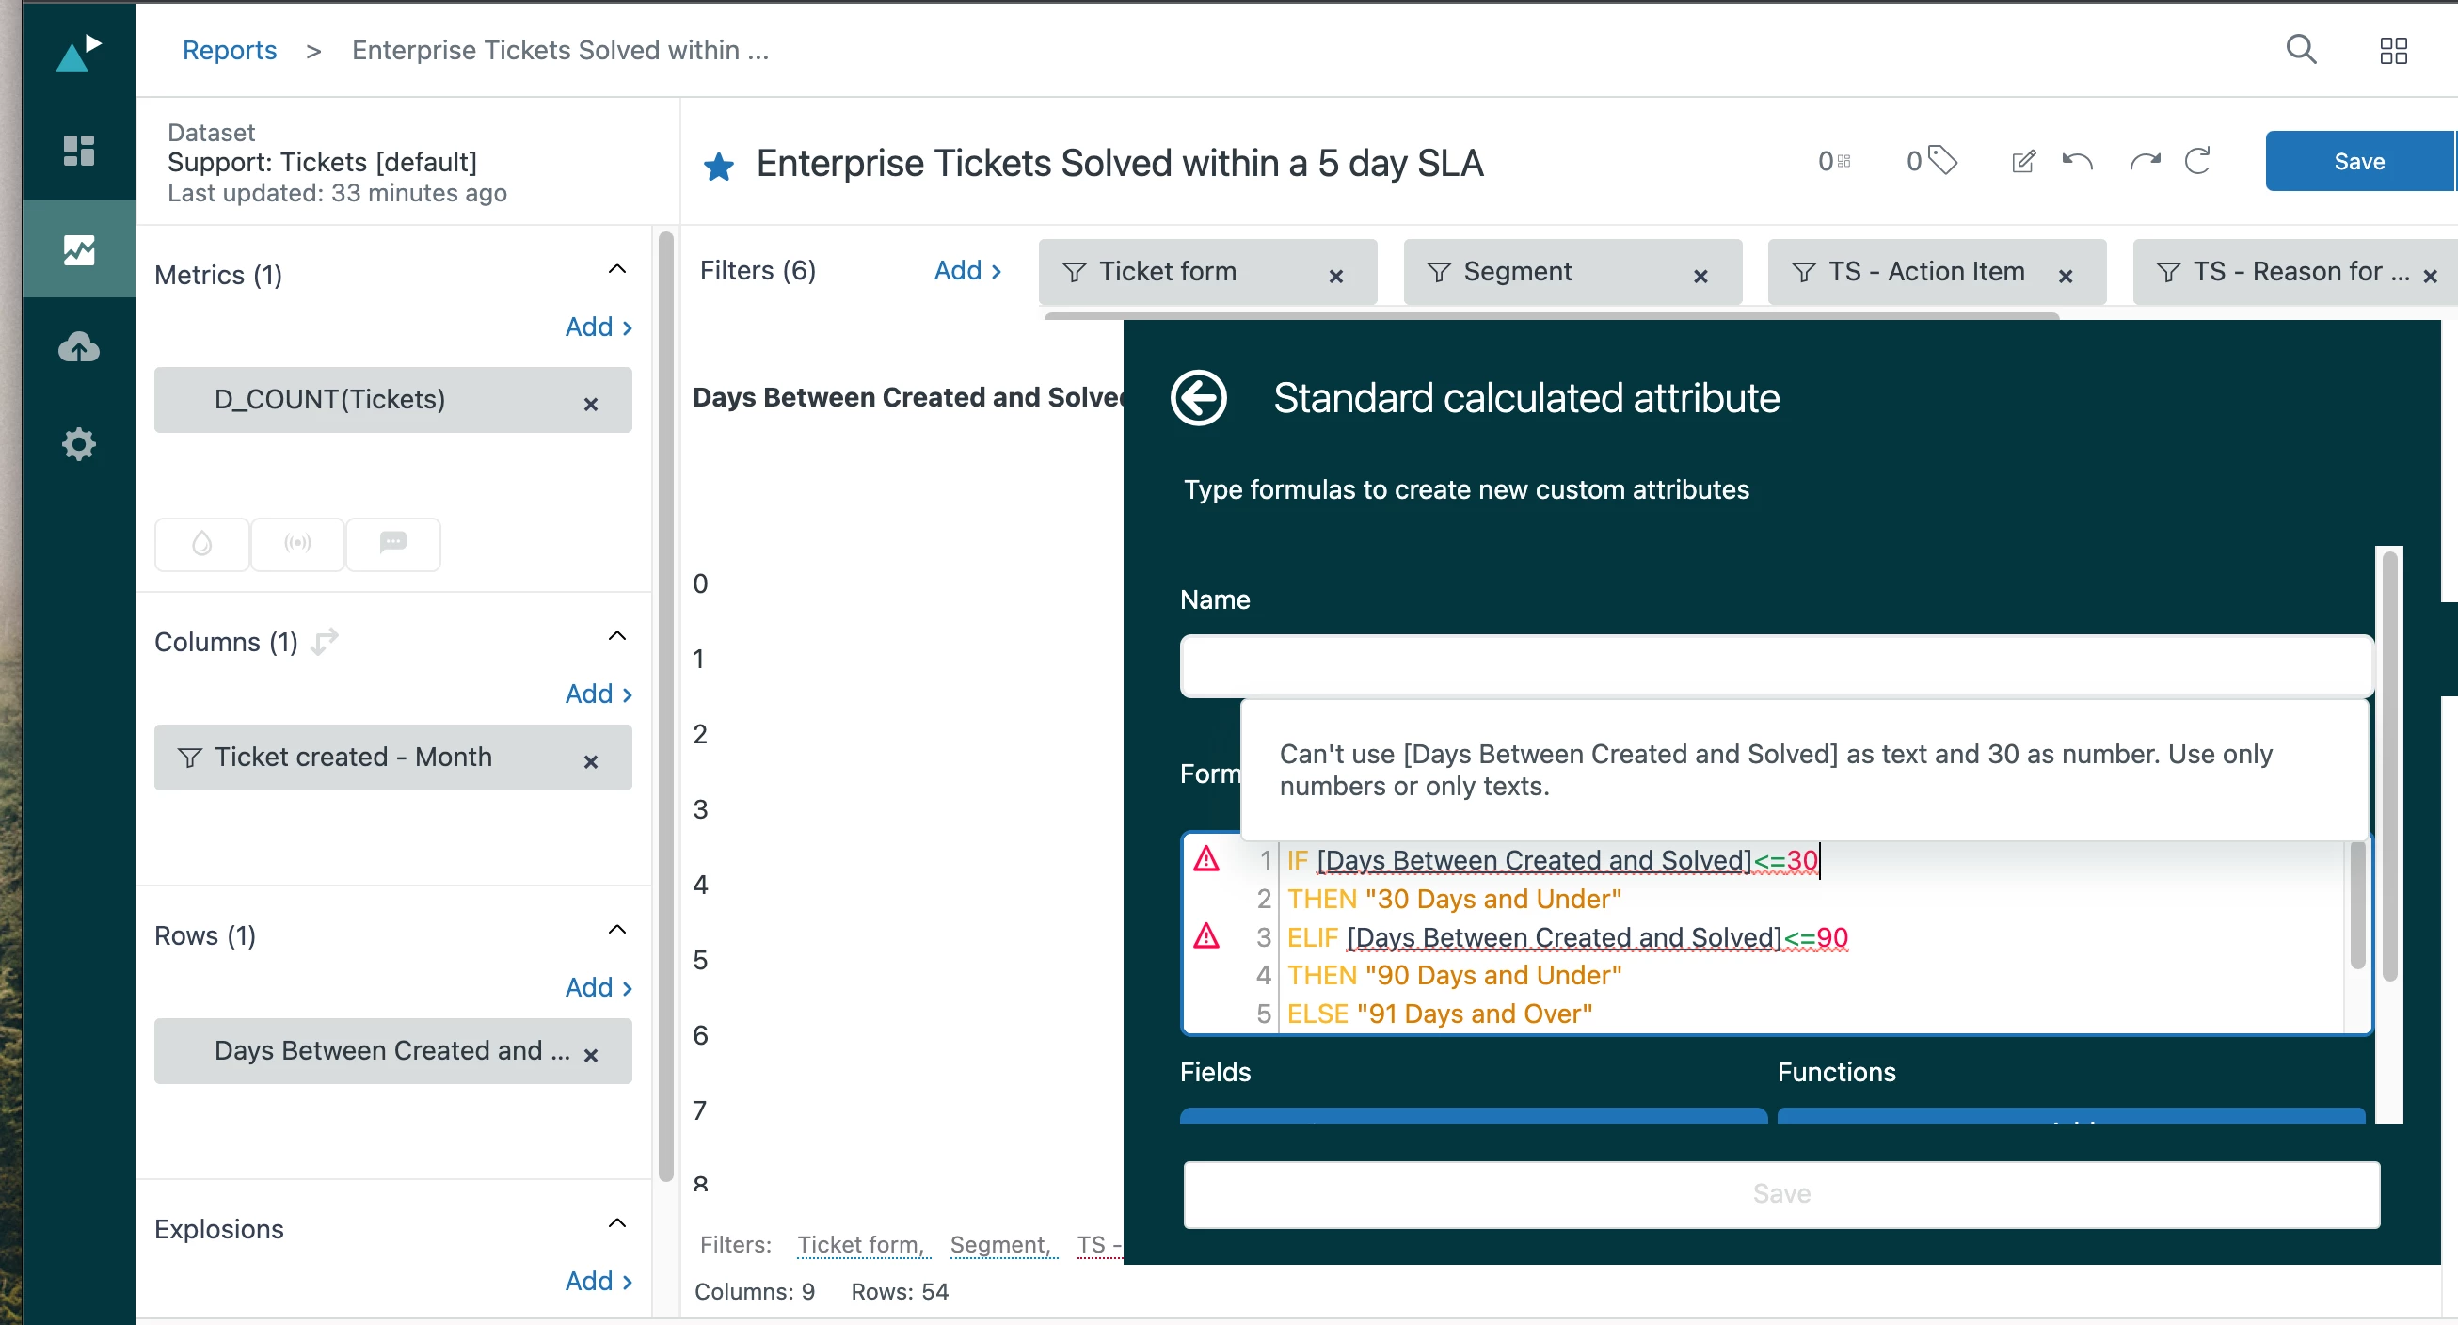Screen dimensions: 2458x1325
Task: Collapse the Rows section
Action: (x=616, y=931)
